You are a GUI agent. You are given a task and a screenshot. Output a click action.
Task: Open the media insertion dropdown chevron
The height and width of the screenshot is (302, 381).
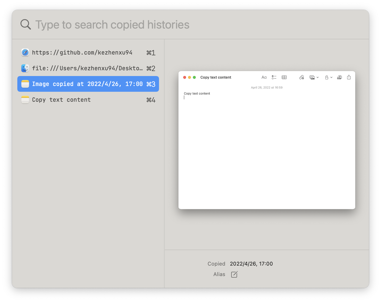317,77
